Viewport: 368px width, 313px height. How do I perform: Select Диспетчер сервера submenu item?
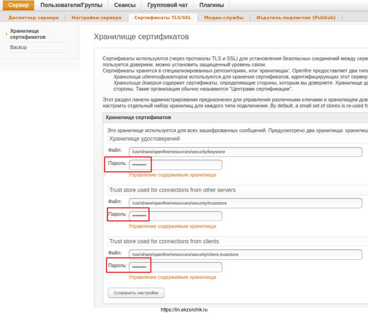33,18
